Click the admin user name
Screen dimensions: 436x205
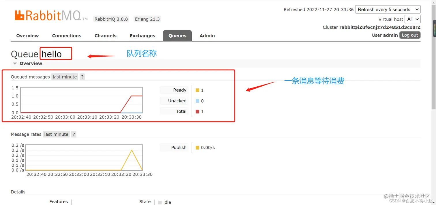click(x=390, y=35)
